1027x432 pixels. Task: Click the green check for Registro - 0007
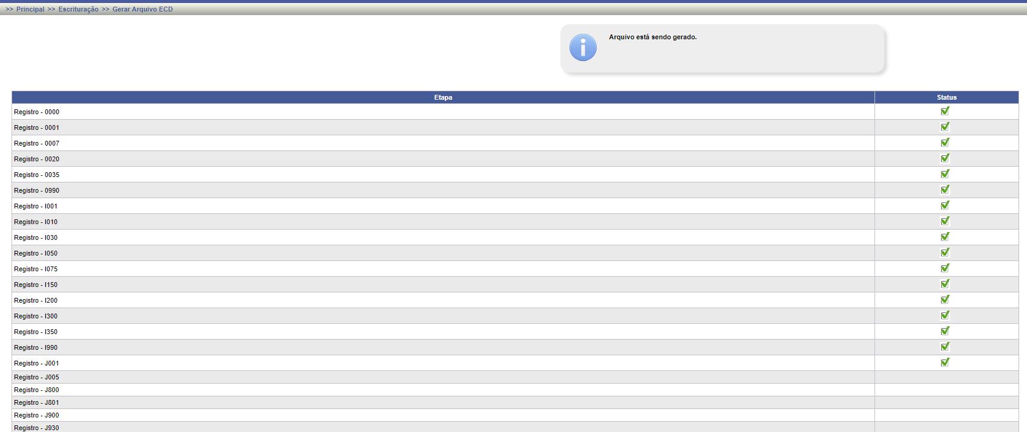(945, 142)
